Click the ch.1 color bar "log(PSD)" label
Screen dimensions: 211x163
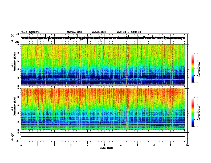click(200, 70)
